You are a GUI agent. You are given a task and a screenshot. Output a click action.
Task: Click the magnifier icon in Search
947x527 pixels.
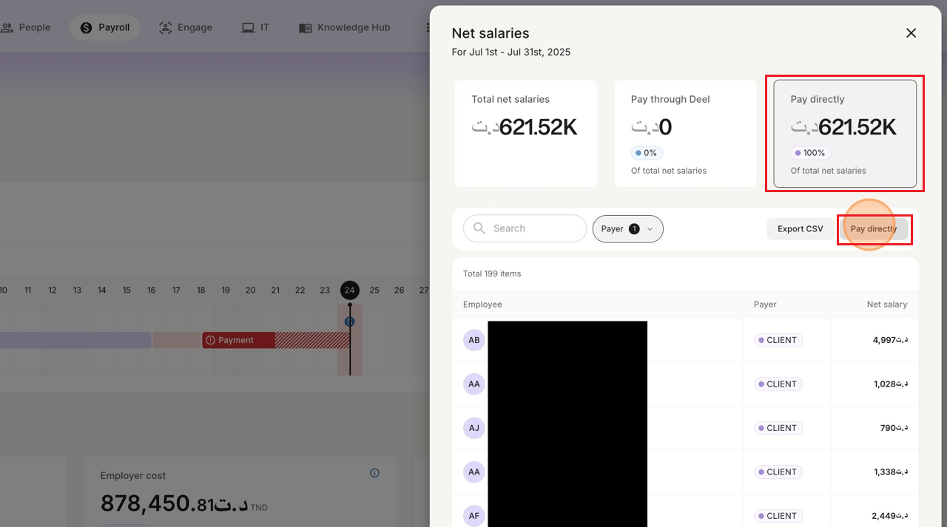click(479, 228)
